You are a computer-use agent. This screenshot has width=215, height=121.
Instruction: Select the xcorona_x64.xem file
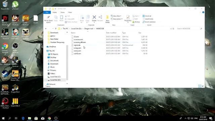click(79, 42)
